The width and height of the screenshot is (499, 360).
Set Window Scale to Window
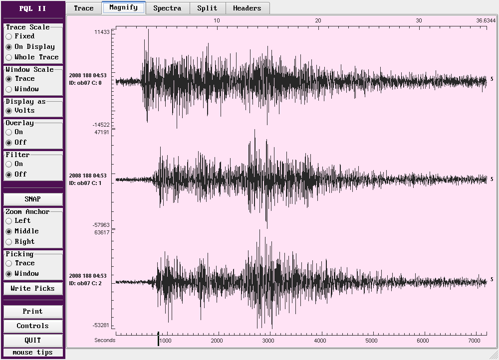point(9,89)
